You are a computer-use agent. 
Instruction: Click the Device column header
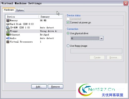coord(22,17)
